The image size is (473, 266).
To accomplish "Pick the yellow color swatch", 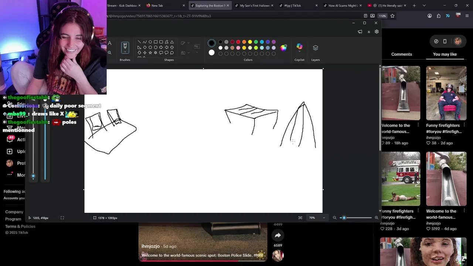I will tap(250, 42).
